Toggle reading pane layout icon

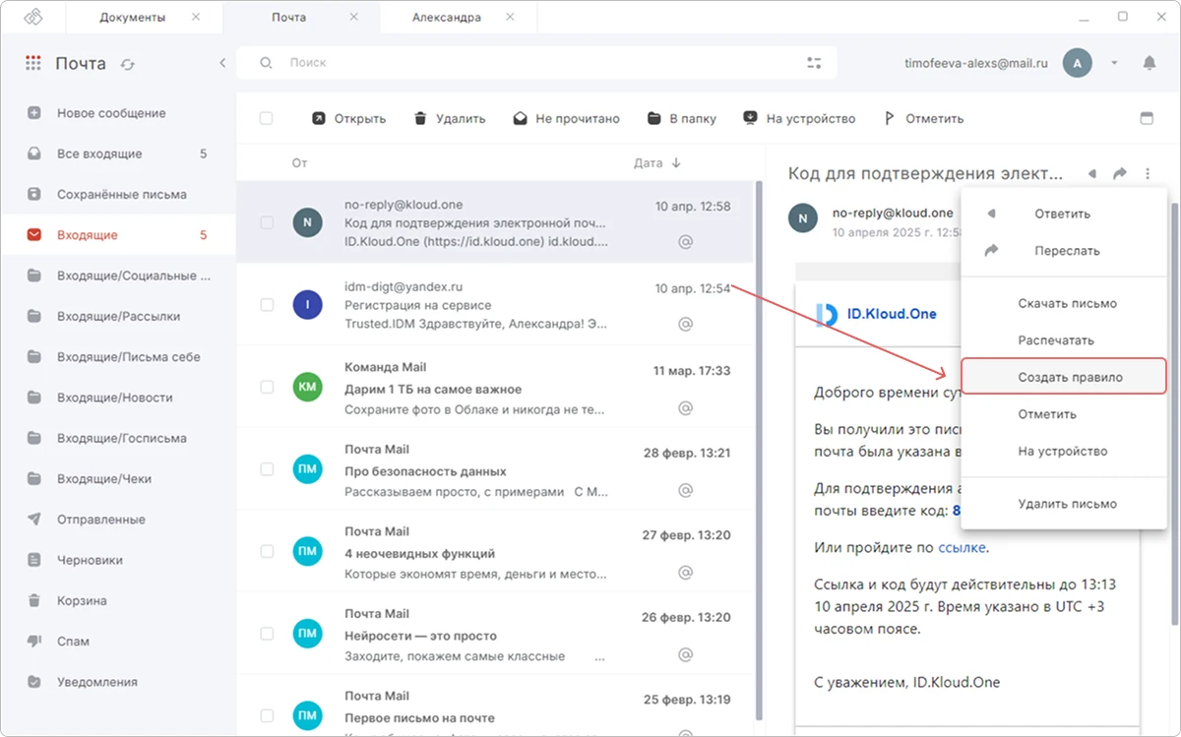(x=1146, y=118)
